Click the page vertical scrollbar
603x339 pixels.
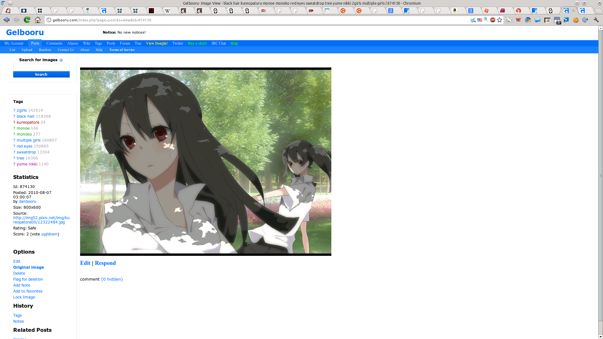(600, 176)
